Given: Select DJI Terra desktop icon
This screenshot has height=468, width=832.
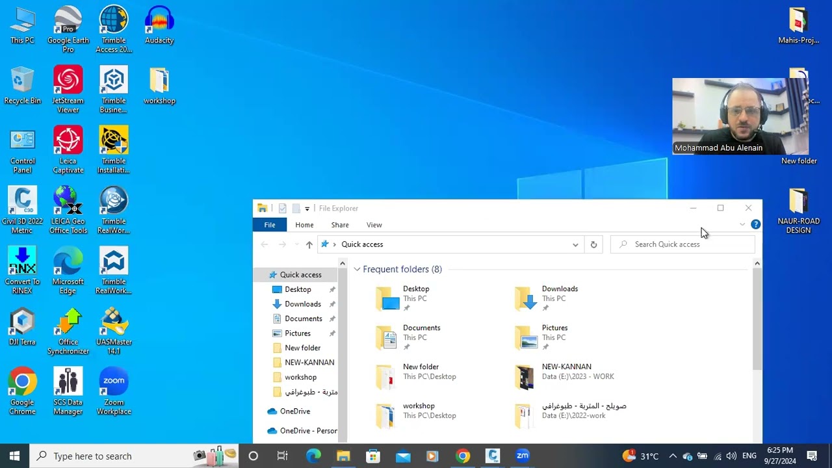Looking at the screenshot, I should 22,327.
